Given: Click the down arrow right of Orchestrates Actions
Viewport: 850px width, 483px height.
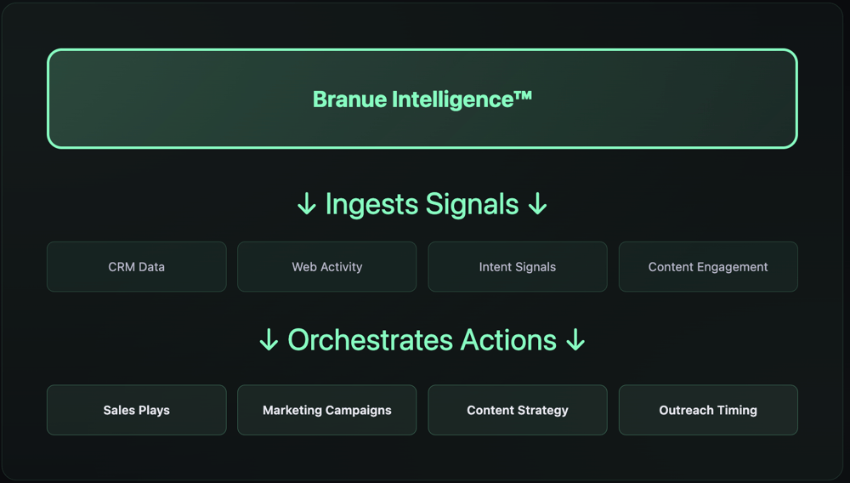Looking at the screenshot, I should point(575,340).
